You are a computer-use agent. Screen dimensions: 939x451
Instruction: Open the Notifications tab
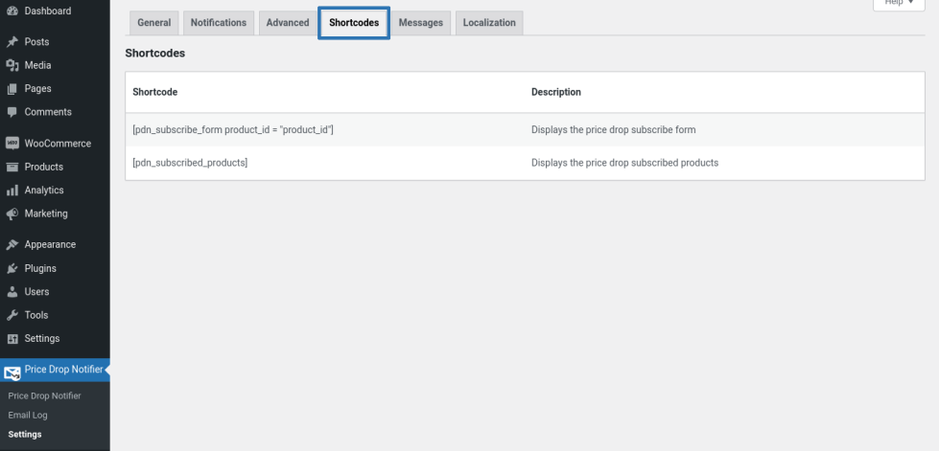click(218, 23)
